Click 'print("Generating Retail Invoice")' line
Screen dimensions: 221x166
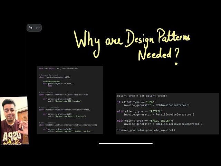point(67,116)
